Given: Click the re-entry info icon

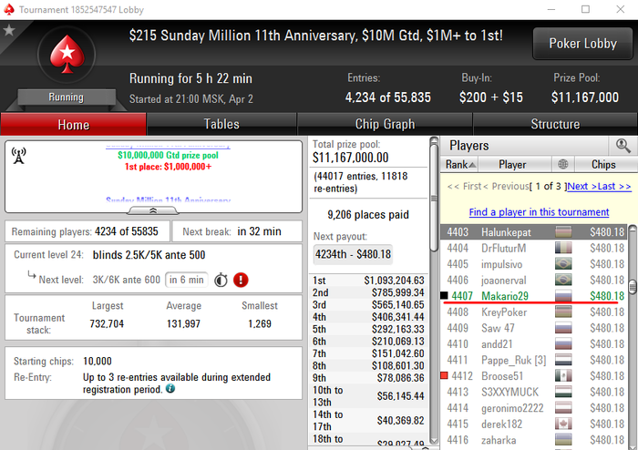Looking at the screenshot, I should tap(170, 389).
